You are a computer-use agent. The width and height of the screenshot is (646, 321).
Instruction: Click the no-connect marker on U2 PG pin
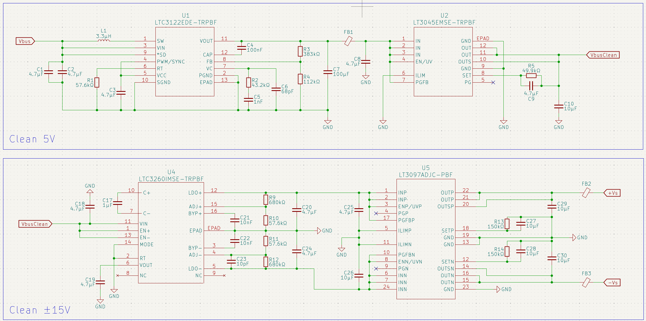493,82
